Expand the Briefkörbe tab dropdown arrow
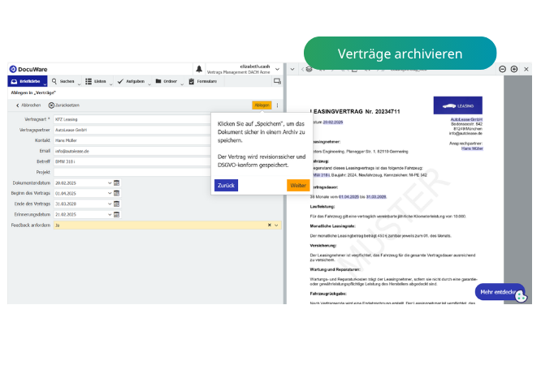541x365 pixels. tap(45, 84)
